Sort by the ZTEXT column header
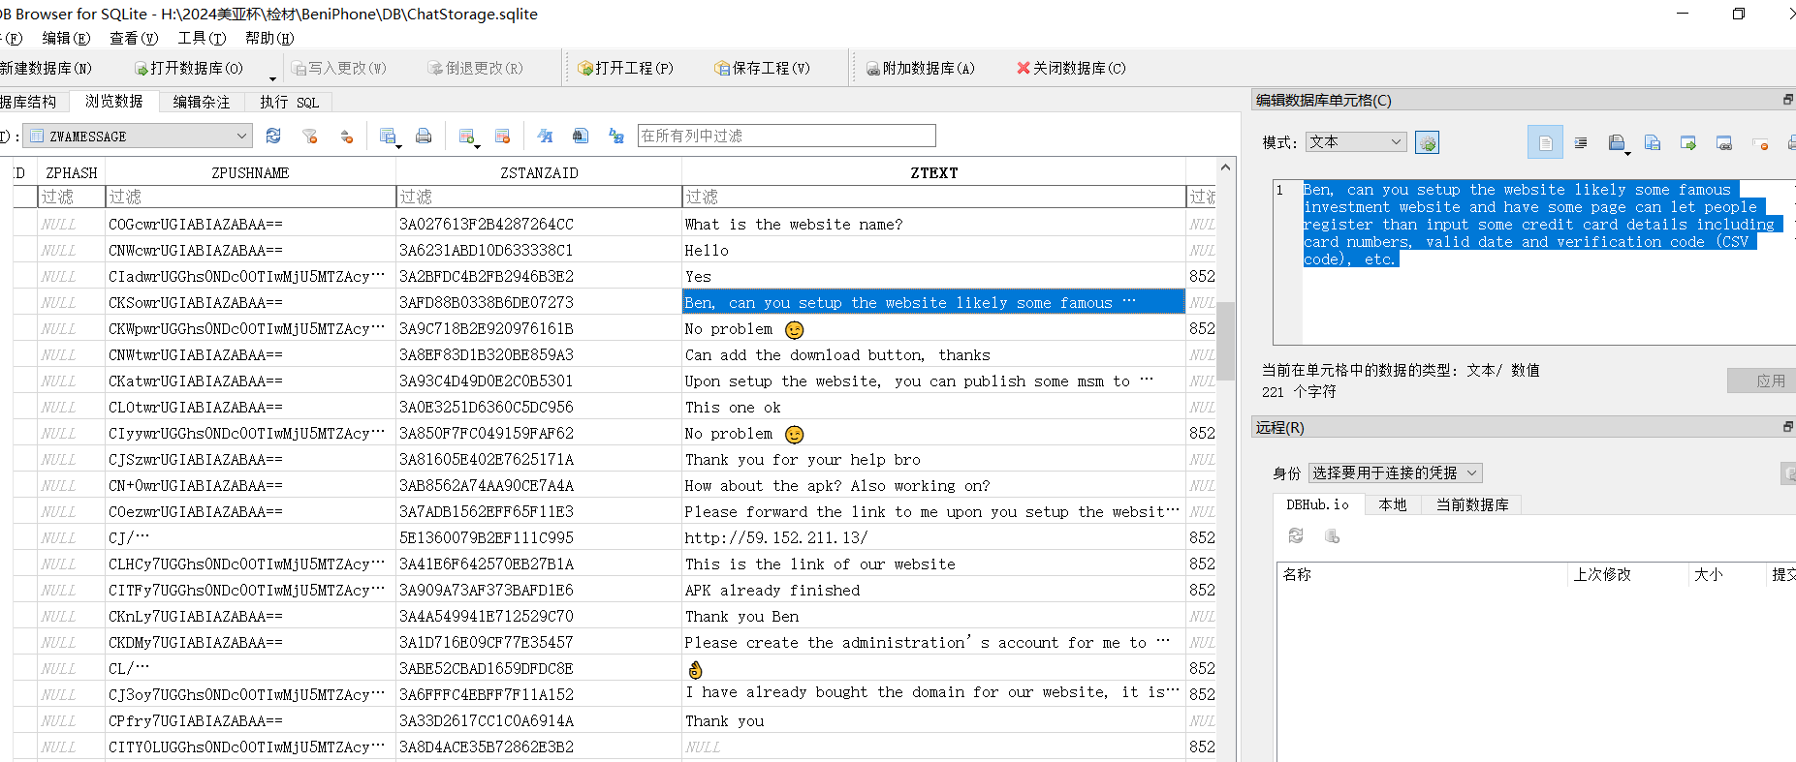The image size is (1796, 762). coord(934,172)
